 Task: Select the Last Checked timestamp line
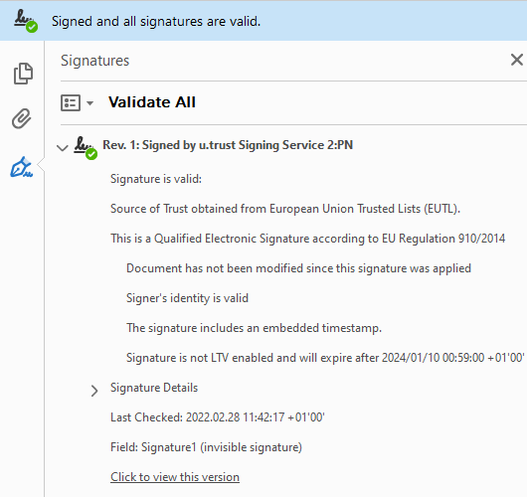click(218, 417)
